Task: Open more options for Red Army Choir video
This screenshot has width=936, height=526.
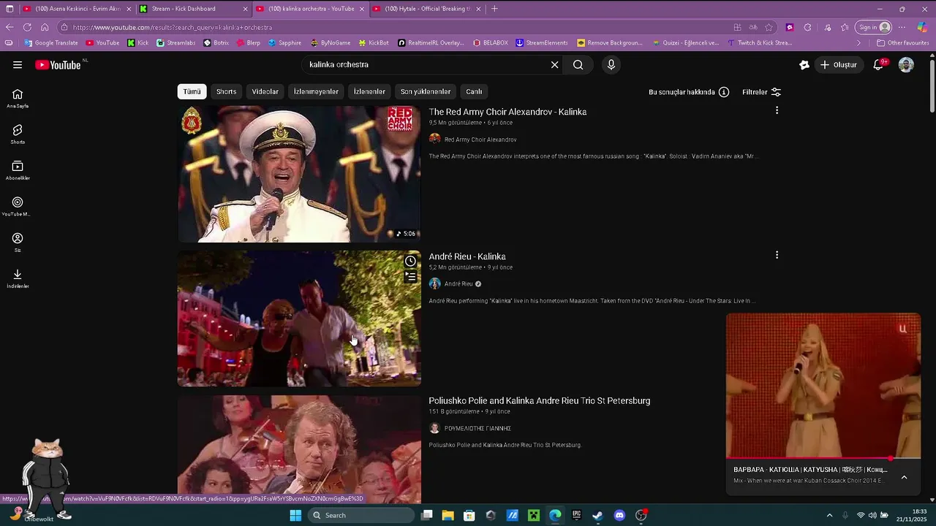Action: tap(777, 110)
